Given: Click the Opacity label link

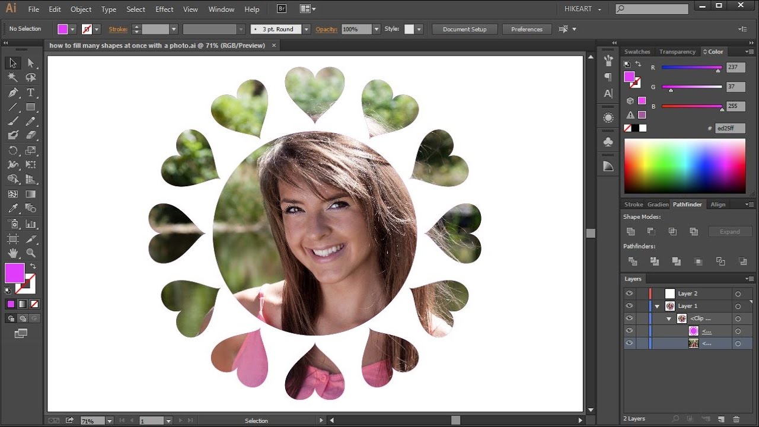Looking at the screenshot, I should click(326, 29).
